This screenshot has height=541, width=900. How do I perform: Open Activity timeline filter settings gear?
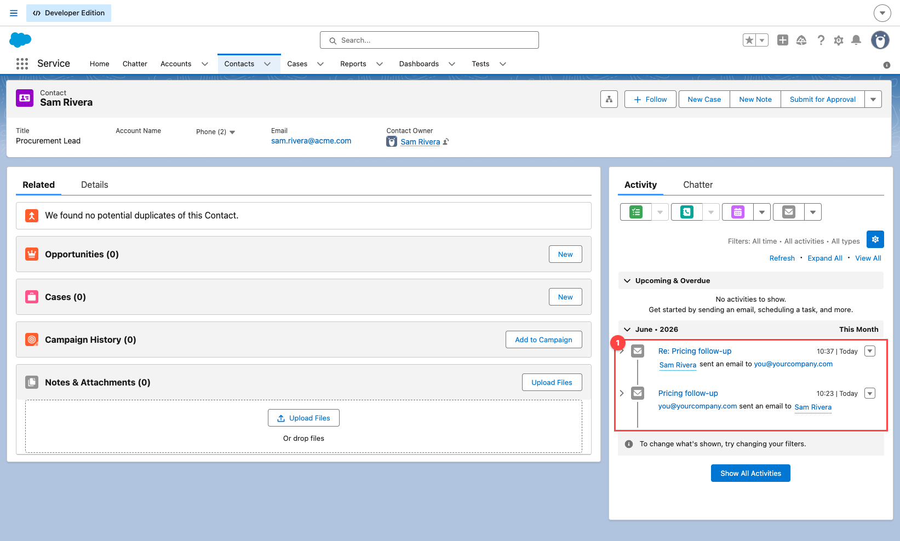pos(875,239)
